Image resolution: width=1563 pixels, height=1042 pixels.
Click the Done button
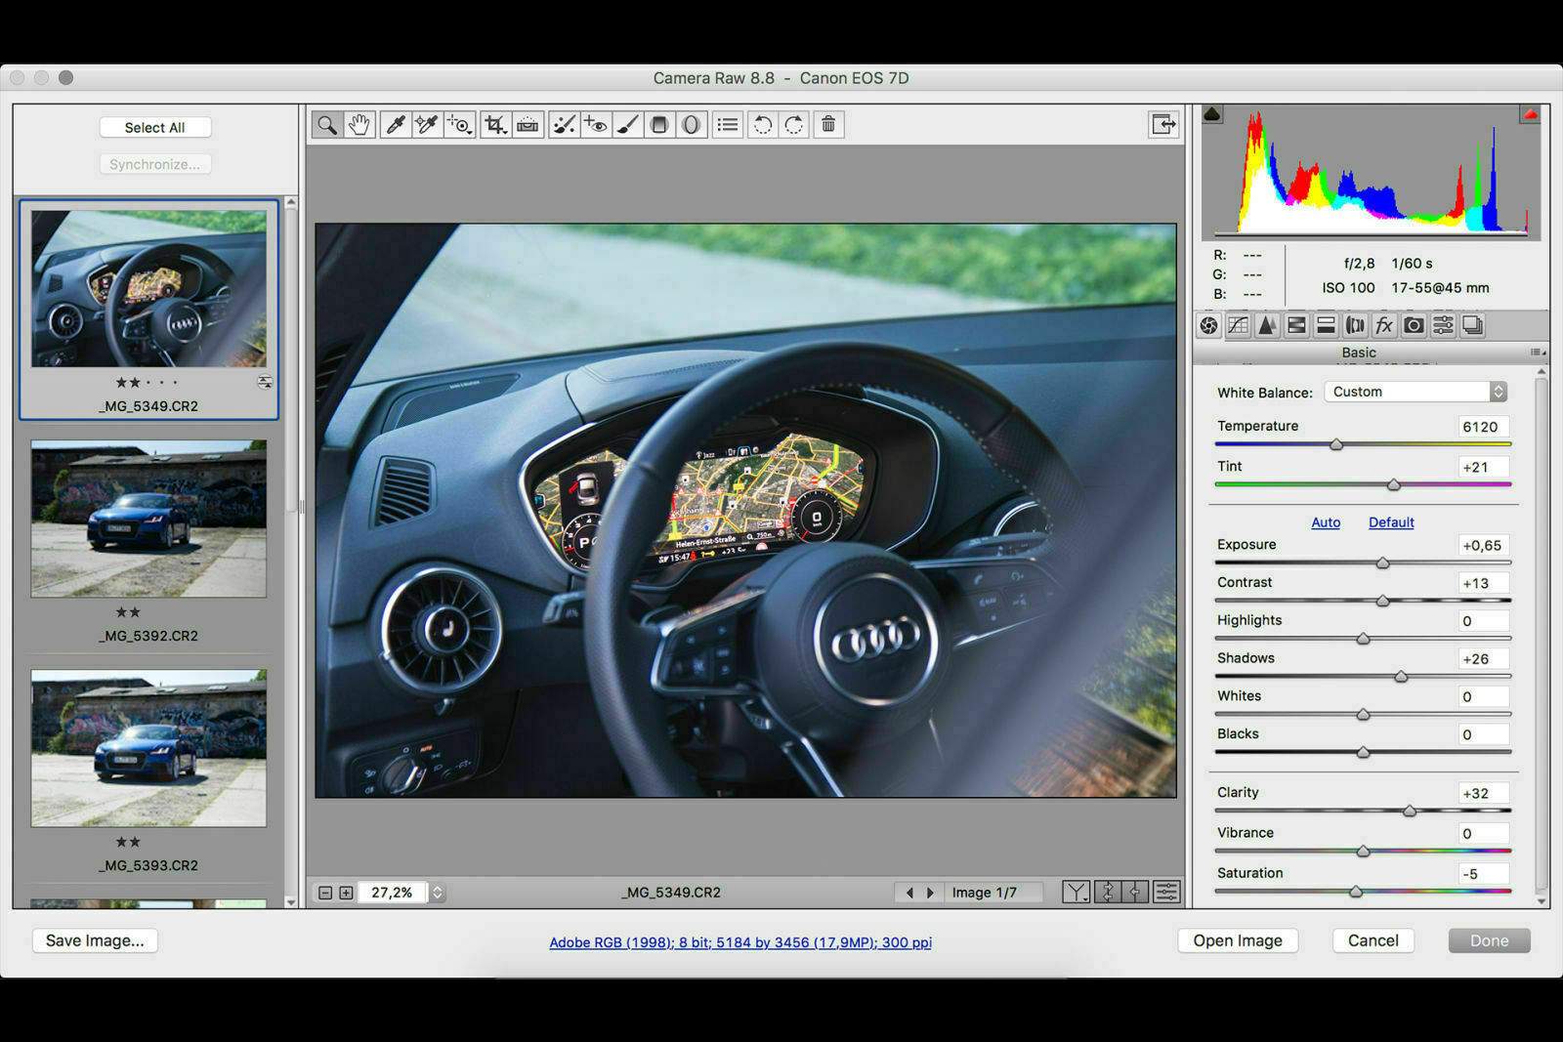click(1490, 940)
